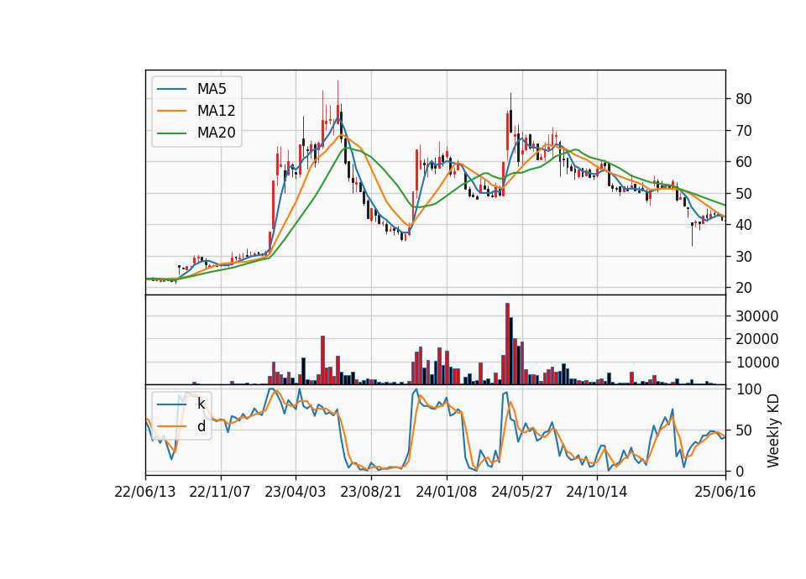Viewport: 806px width, 579px height.
Task: Click the 10000 volume axis label
Action: coord(756,363)
